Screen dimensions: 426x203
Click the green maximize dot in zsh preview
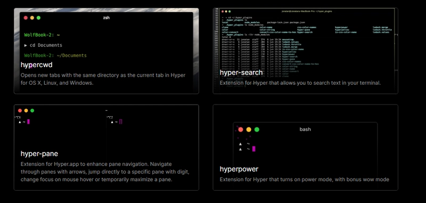(38, 18)
